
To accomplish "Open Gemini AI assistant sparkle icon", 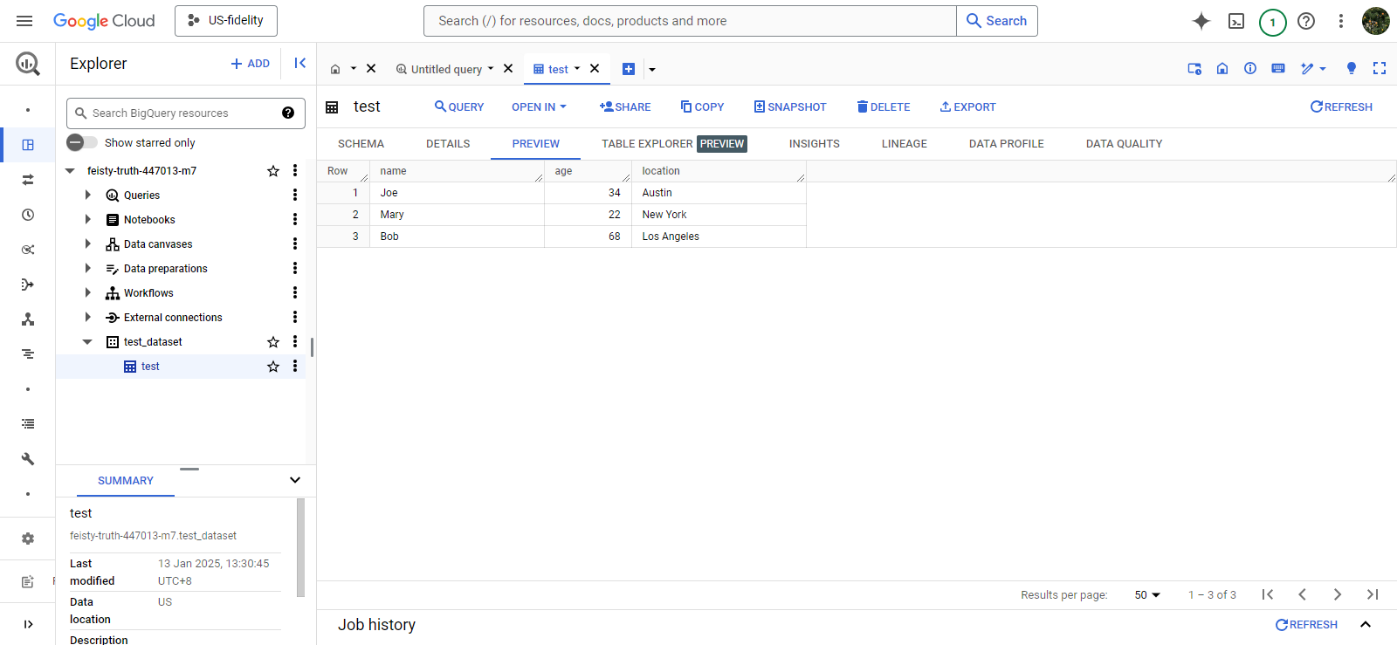I will [x=1201, y=21].
